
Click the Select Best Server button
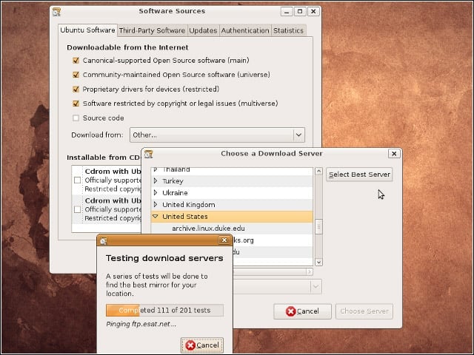click(x=359, y=175)
